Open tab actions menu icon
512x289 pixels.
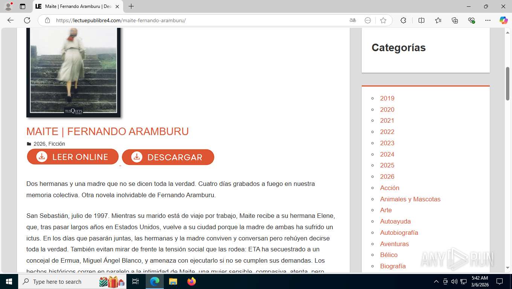point(23,6)
